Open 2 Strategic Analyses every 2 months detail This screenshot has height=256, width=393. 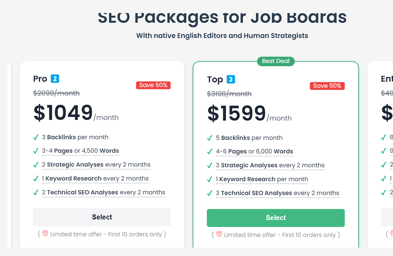[x=96, y=165]
